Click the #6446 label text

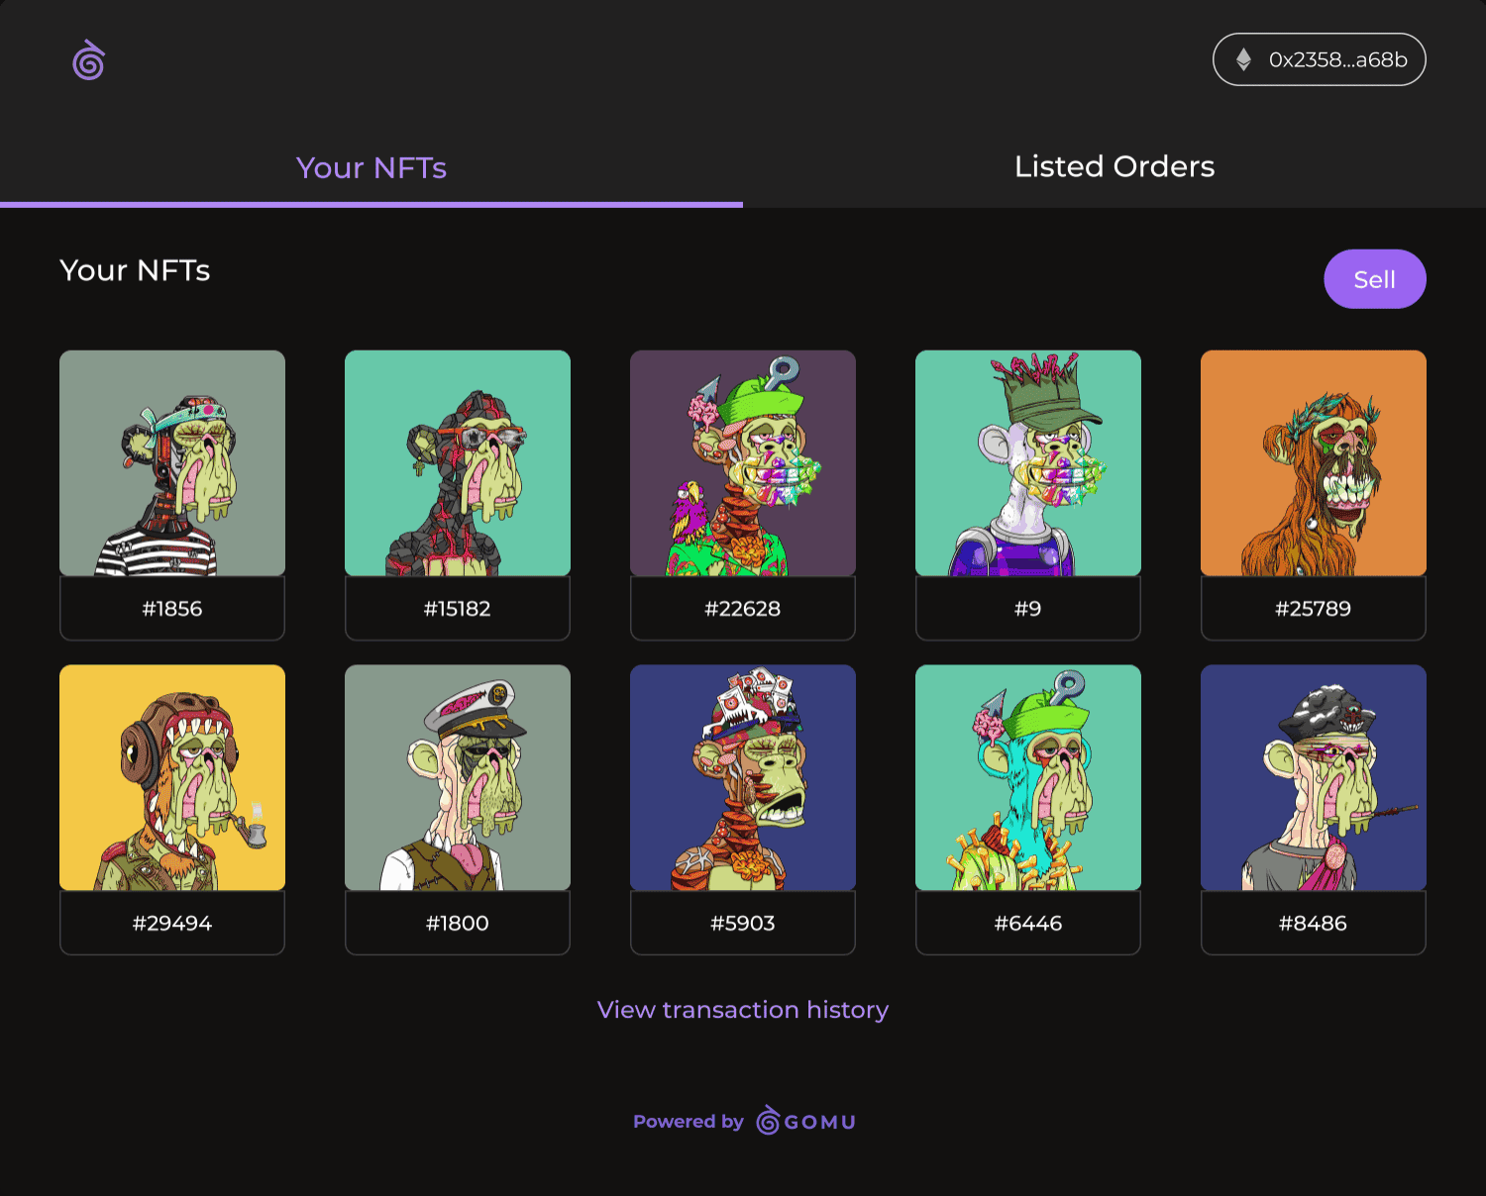tap(1028, 924)
